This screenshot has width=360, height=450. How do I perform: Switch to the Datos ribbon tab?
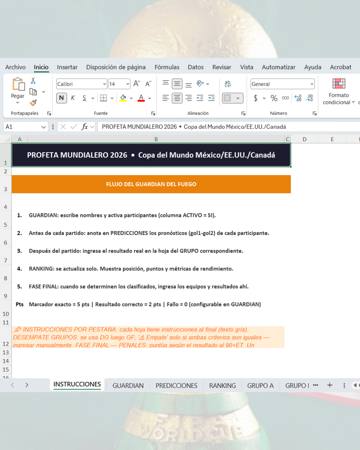(x=196, y=67)
